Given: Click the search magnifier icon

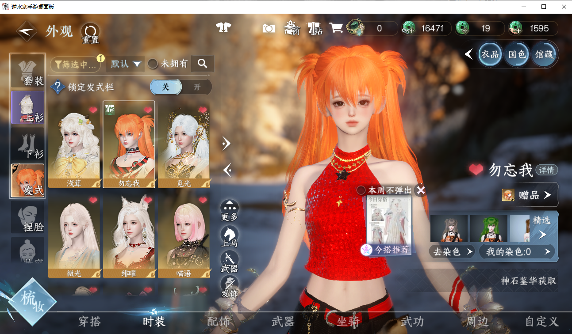Looking at the screenshot, I should coord(203,64).
